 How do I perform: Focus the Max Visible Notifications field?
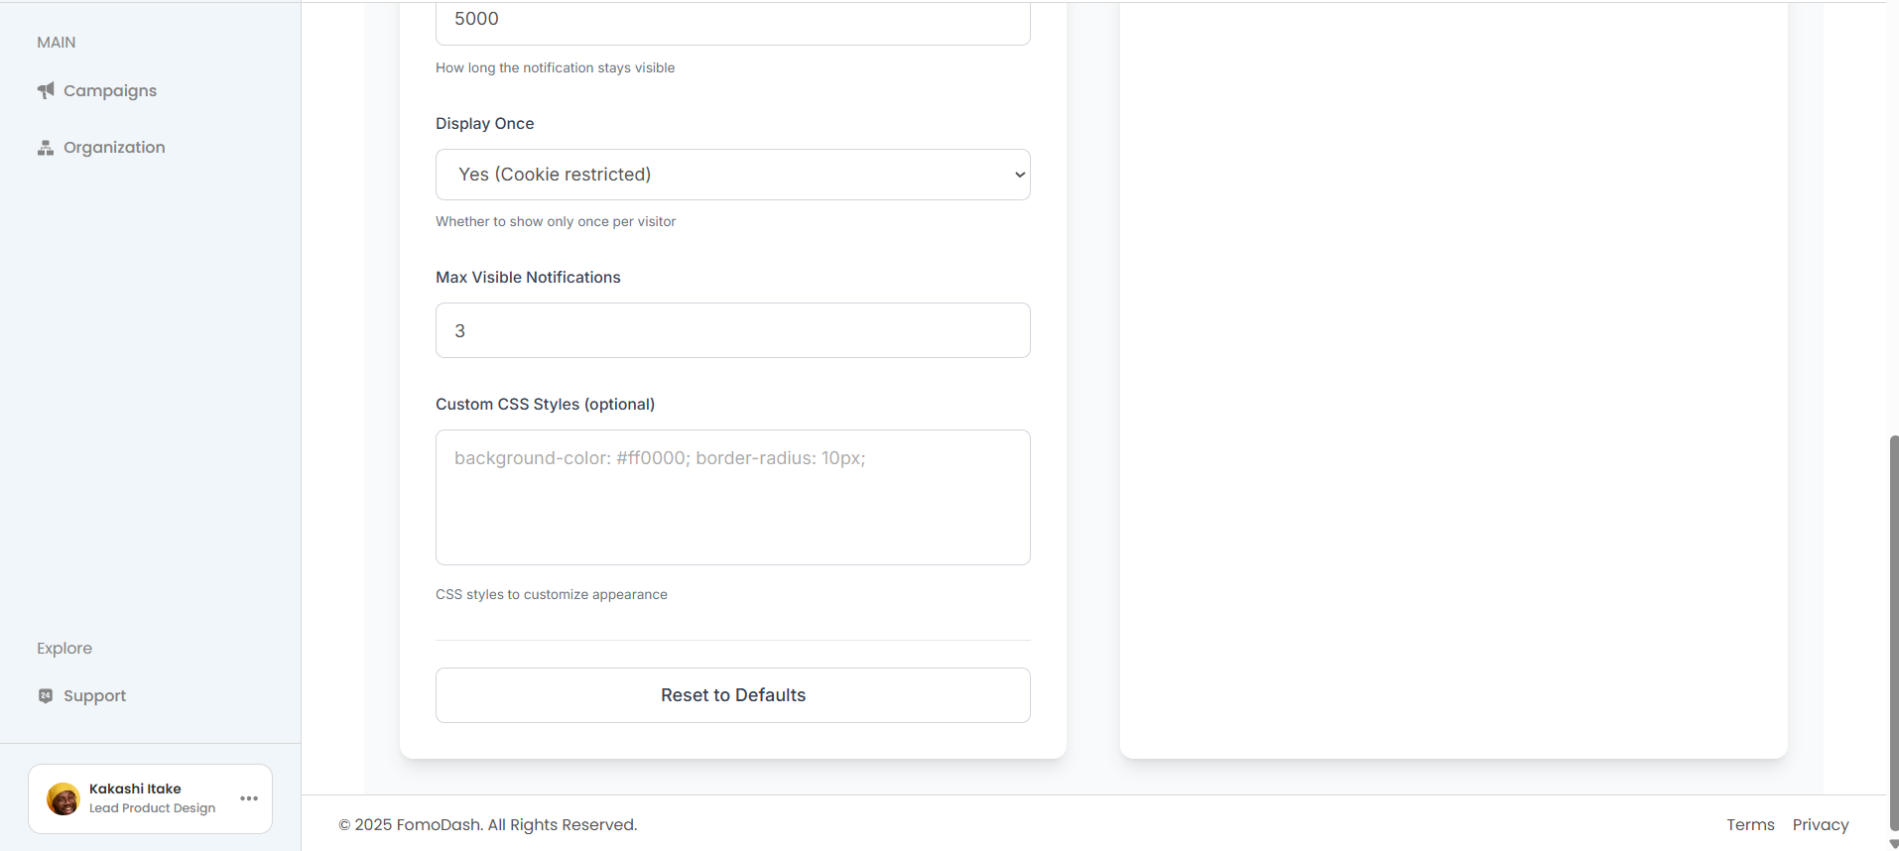click(x=732, y=330)
